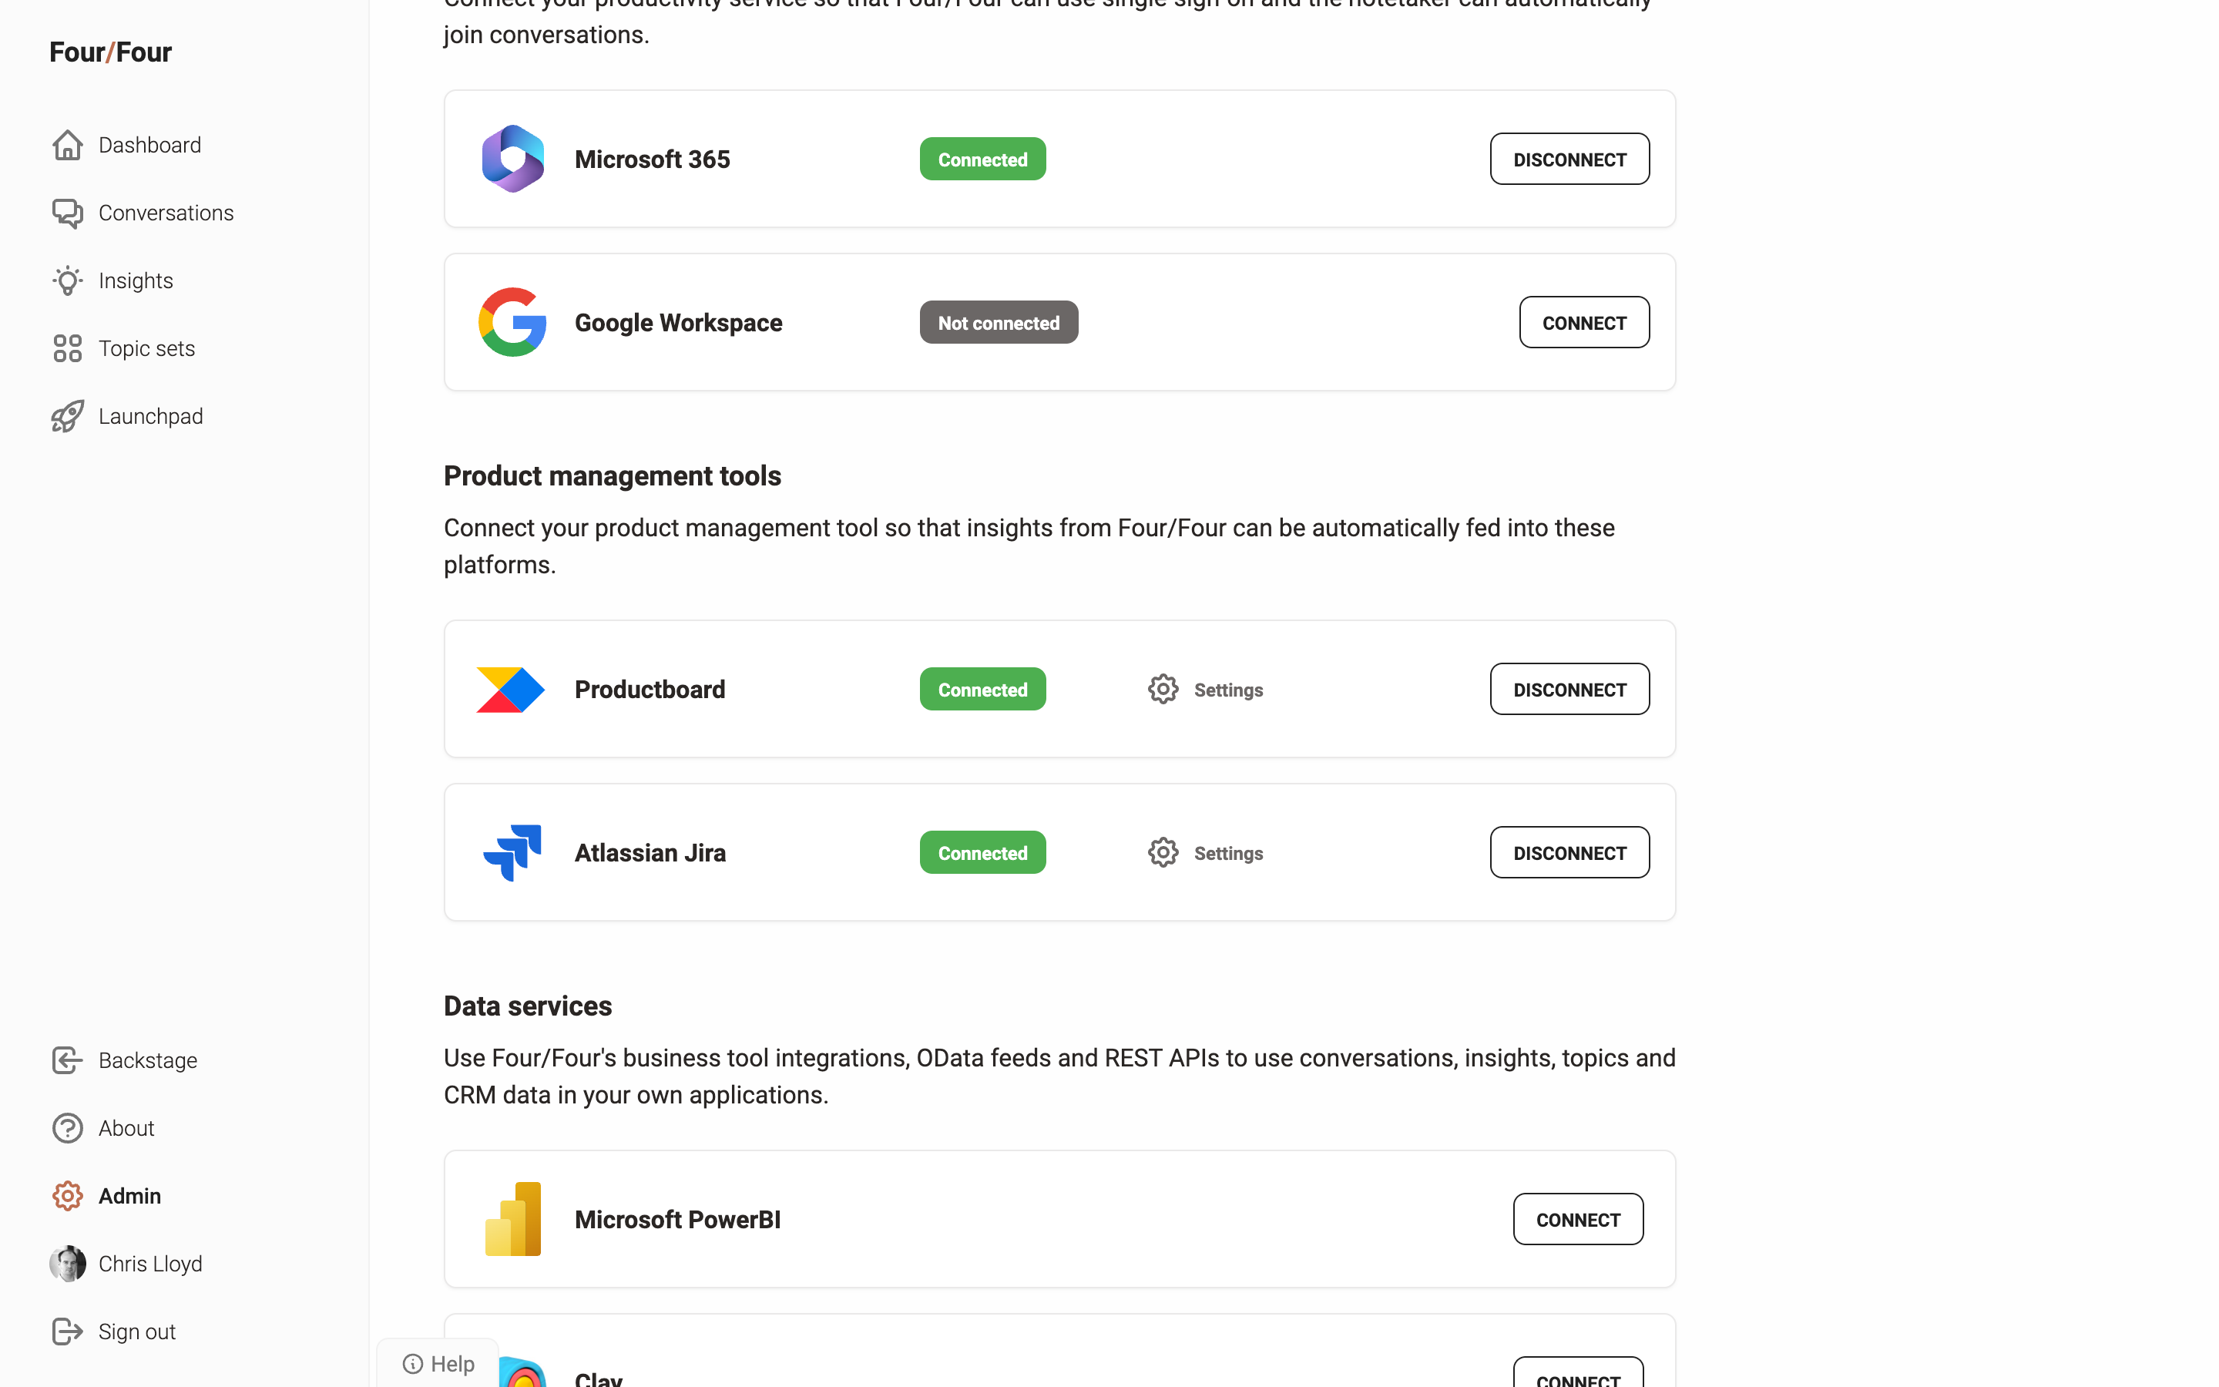Click the Google Workspace logo

coord(512,323)
